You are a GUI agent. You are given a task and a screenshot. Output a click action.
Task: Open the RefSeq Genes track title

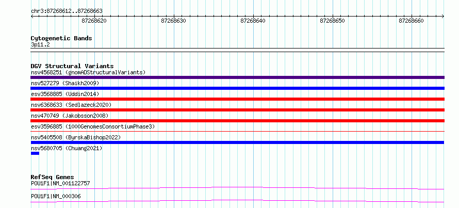coord(53,177)
